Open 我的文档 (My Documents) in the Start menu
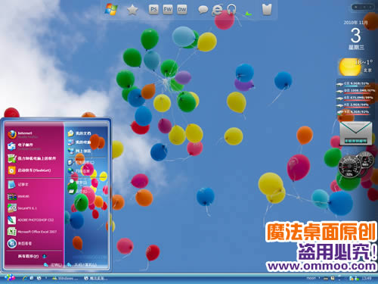 click(x=79, y=133)
